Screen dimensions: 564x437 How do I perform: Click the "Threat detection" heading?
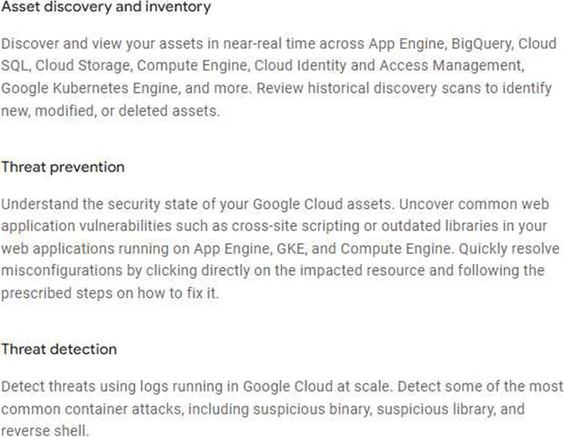pyautogui.click(x=59, y=349)
